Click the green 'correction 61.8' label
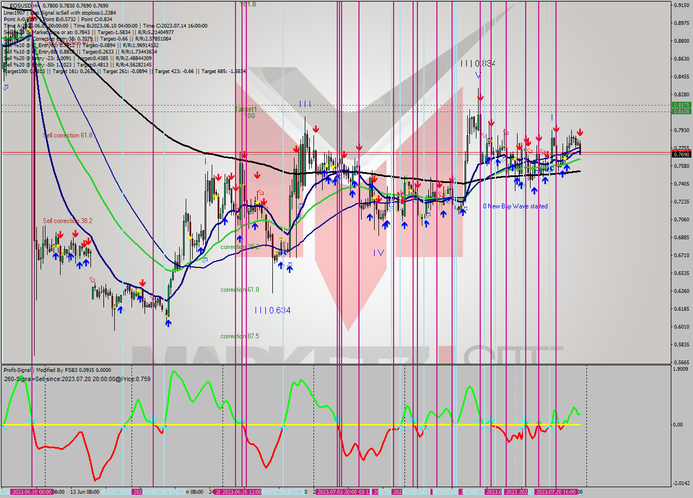Screen dimensions: 693x498 tap(240, 290)
